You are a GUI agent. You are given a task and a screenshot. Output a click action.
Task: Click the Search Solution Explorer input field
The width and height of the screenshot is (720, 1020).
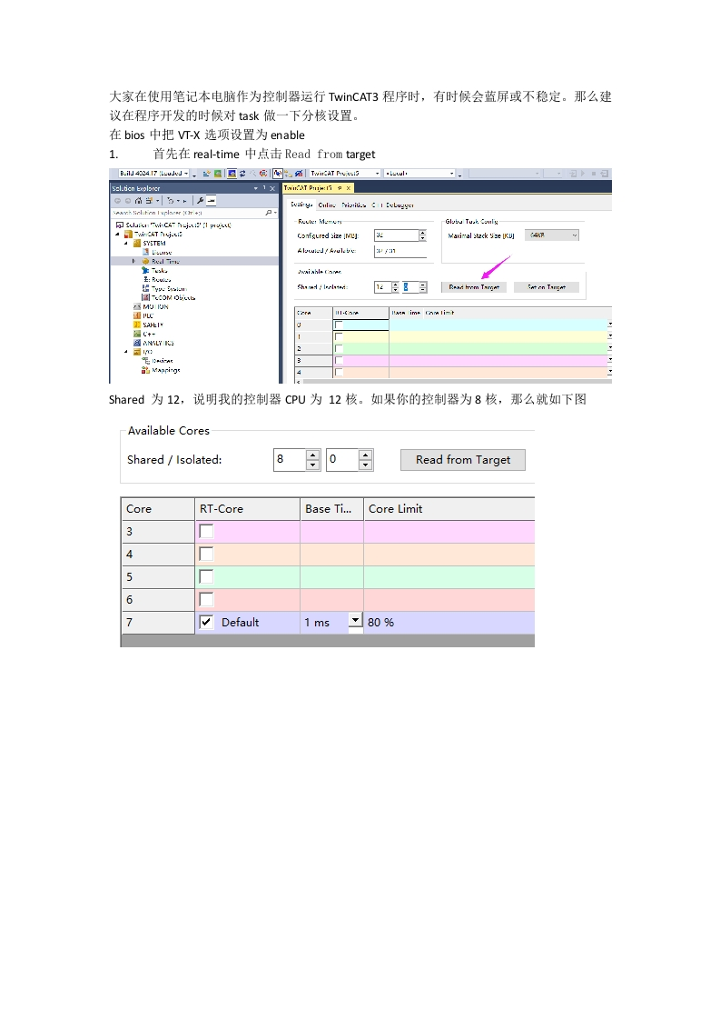click(x=189, y=213)
